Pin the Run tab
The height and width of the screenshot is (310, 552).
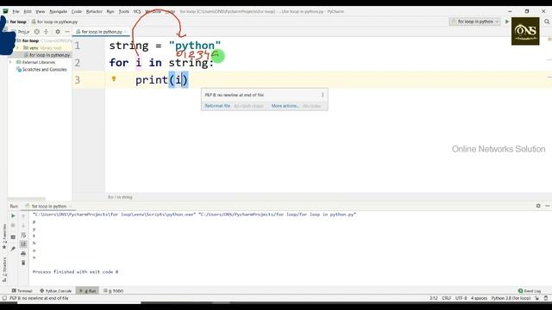(x=13, y=249)
